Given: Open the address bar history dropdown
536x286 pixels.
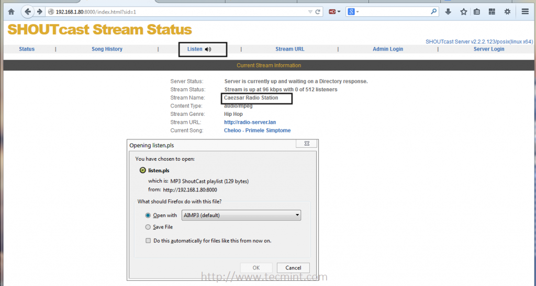Looking at the screenshot, I should click(x=310, y=12).
